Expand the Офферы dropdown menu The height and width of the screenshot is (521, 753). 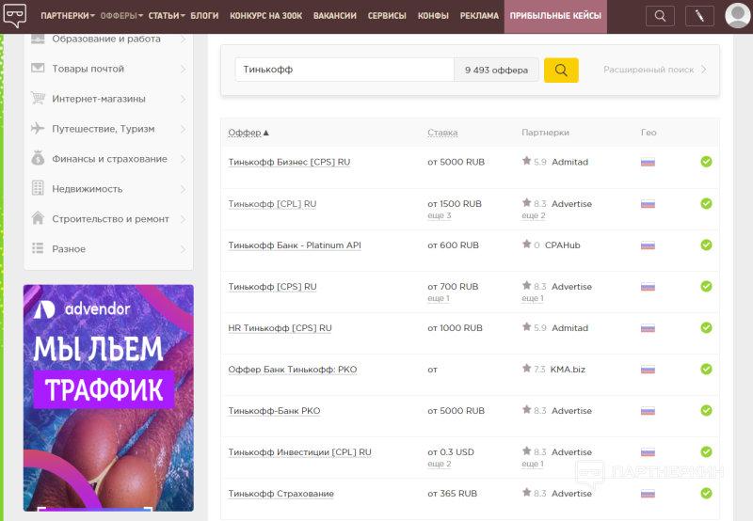click(x=121, y=16)
